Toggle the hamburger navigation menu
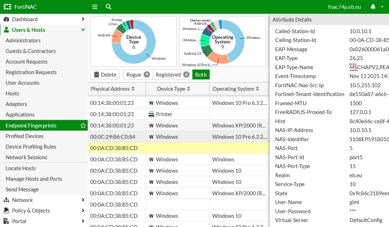Image resolution: width=389 pixels, height=227 pixels. 95,7
